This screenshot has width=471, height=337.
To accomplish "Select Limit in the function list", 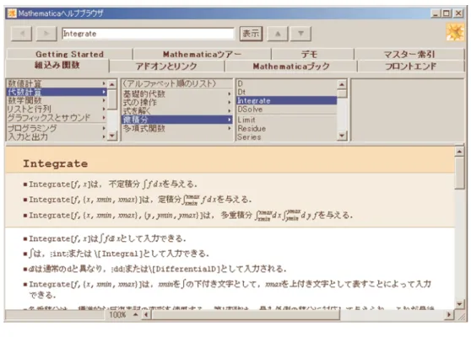I will pyautogui.click(x=286, y=120).
